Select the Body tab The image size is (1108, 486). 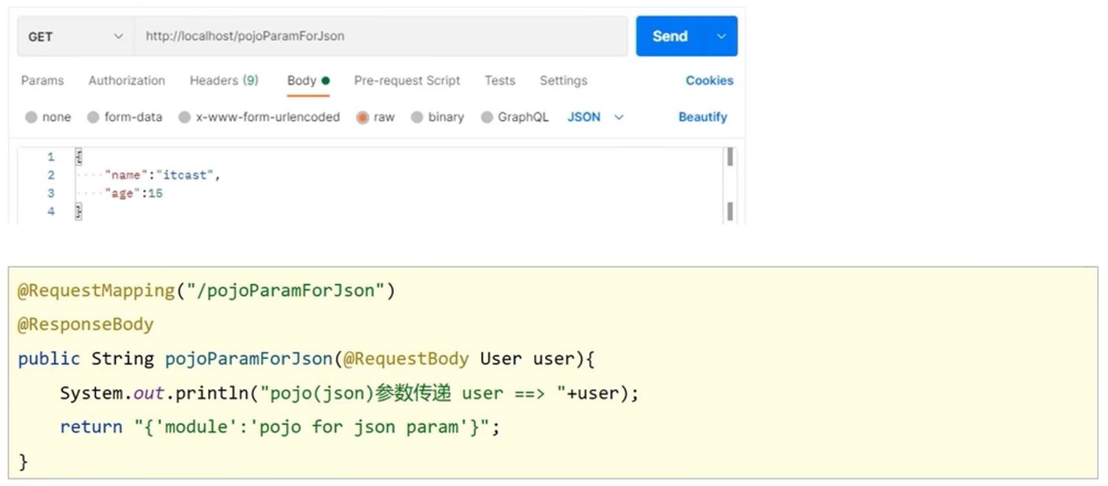pyautogui.click(x=307, y=80)
